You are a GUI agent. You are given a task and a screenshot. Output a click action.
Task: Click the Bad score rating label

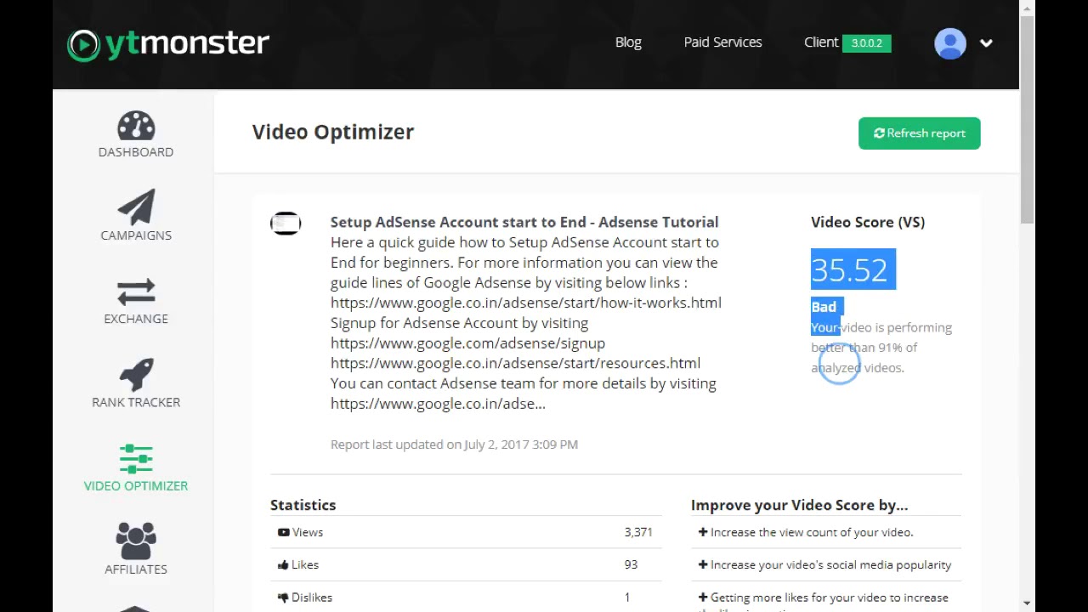coord(824,307)
